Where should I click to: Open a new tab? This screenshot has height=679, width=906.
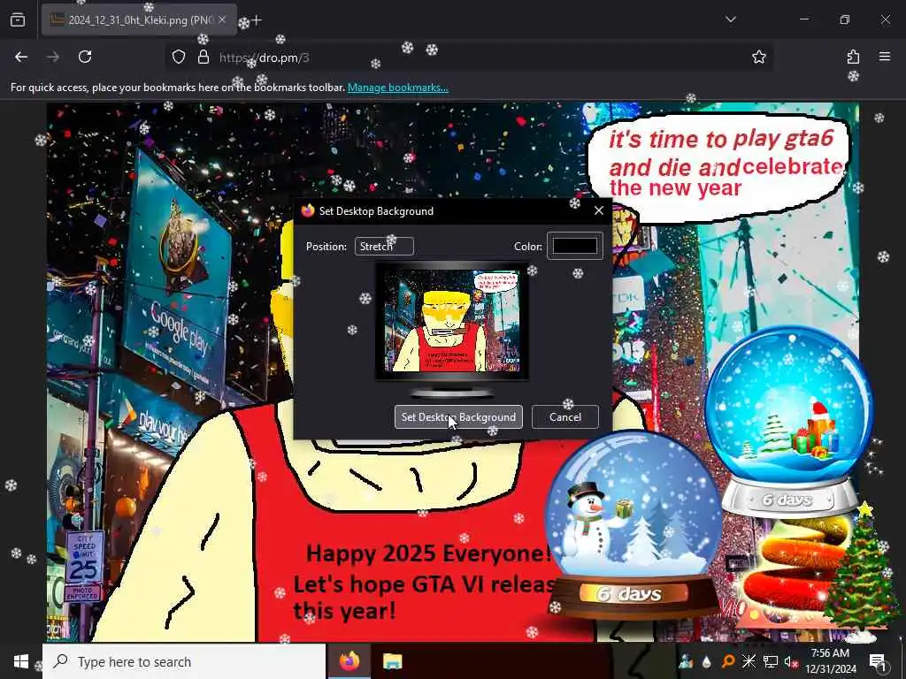pos(257,20)
